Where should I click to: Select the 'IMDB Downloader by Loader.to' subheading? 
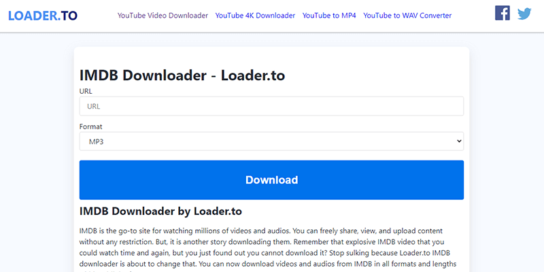click(x=160, y=211)
